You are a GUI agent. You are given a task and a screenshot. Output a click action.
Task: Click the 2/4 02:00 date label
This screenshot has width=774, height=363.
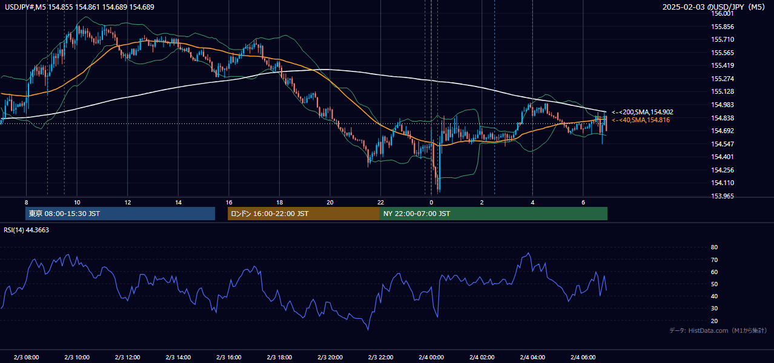point(482,357)
